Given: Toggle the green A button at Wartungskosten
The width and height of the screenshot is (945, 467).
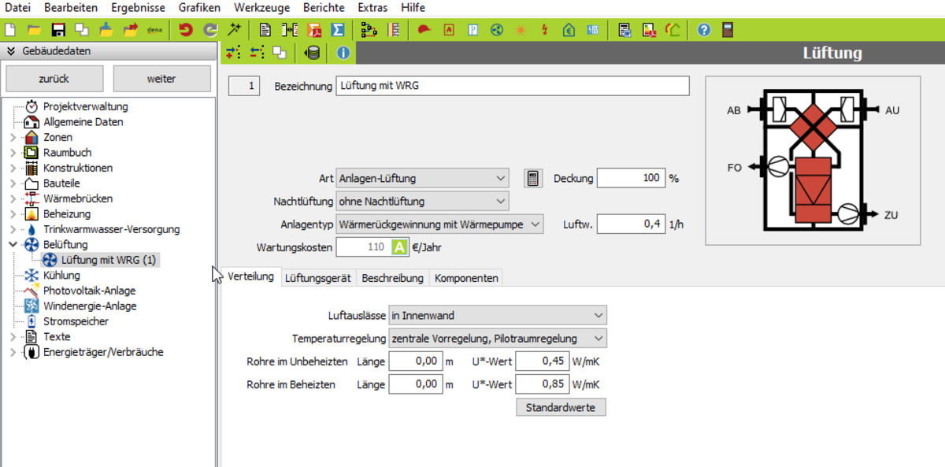Looking at the screenshot, I should (x=399, y=247).
